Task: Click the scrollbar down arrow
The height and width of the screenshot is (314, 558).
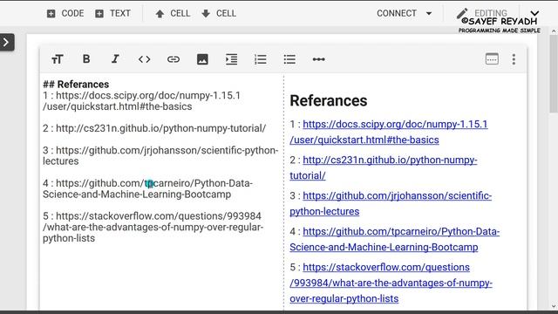Action: click(554, 306)
